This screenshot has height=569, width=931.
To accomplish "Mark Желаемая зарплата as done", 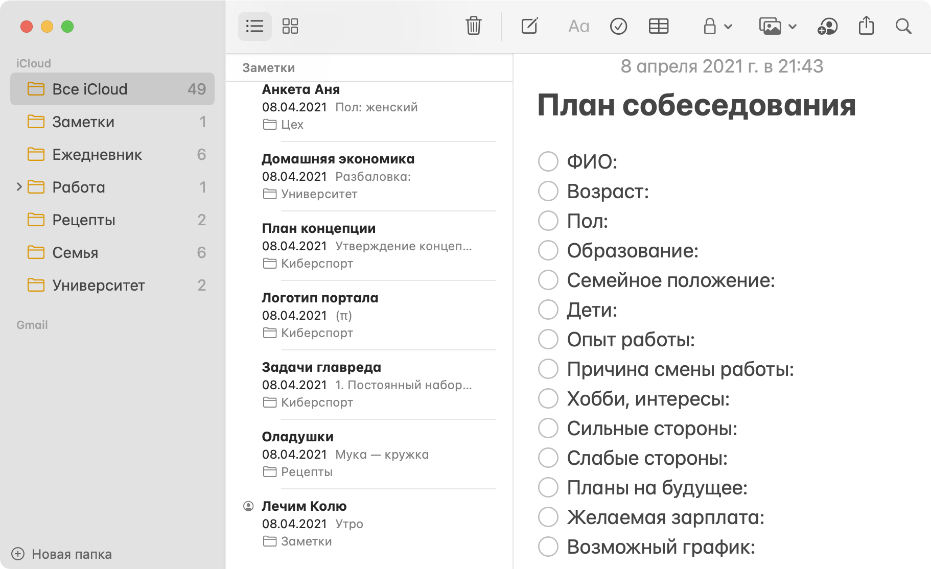I will [548, 517].
